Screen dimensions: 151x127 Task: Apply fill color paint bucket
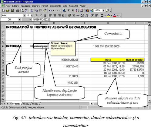pyautogui.click(x=109, y=15)
